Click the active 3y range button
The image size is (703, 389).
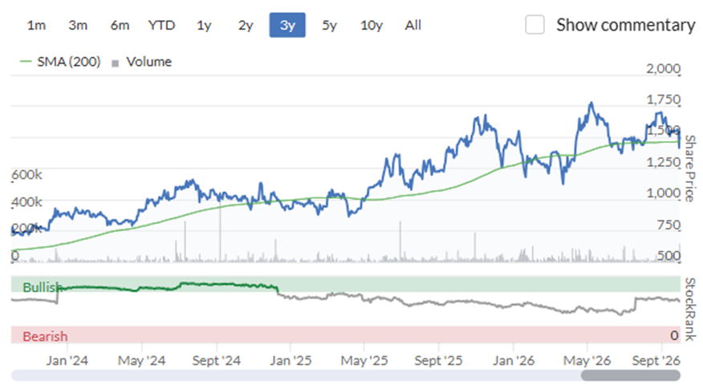(x=287, y=25)
